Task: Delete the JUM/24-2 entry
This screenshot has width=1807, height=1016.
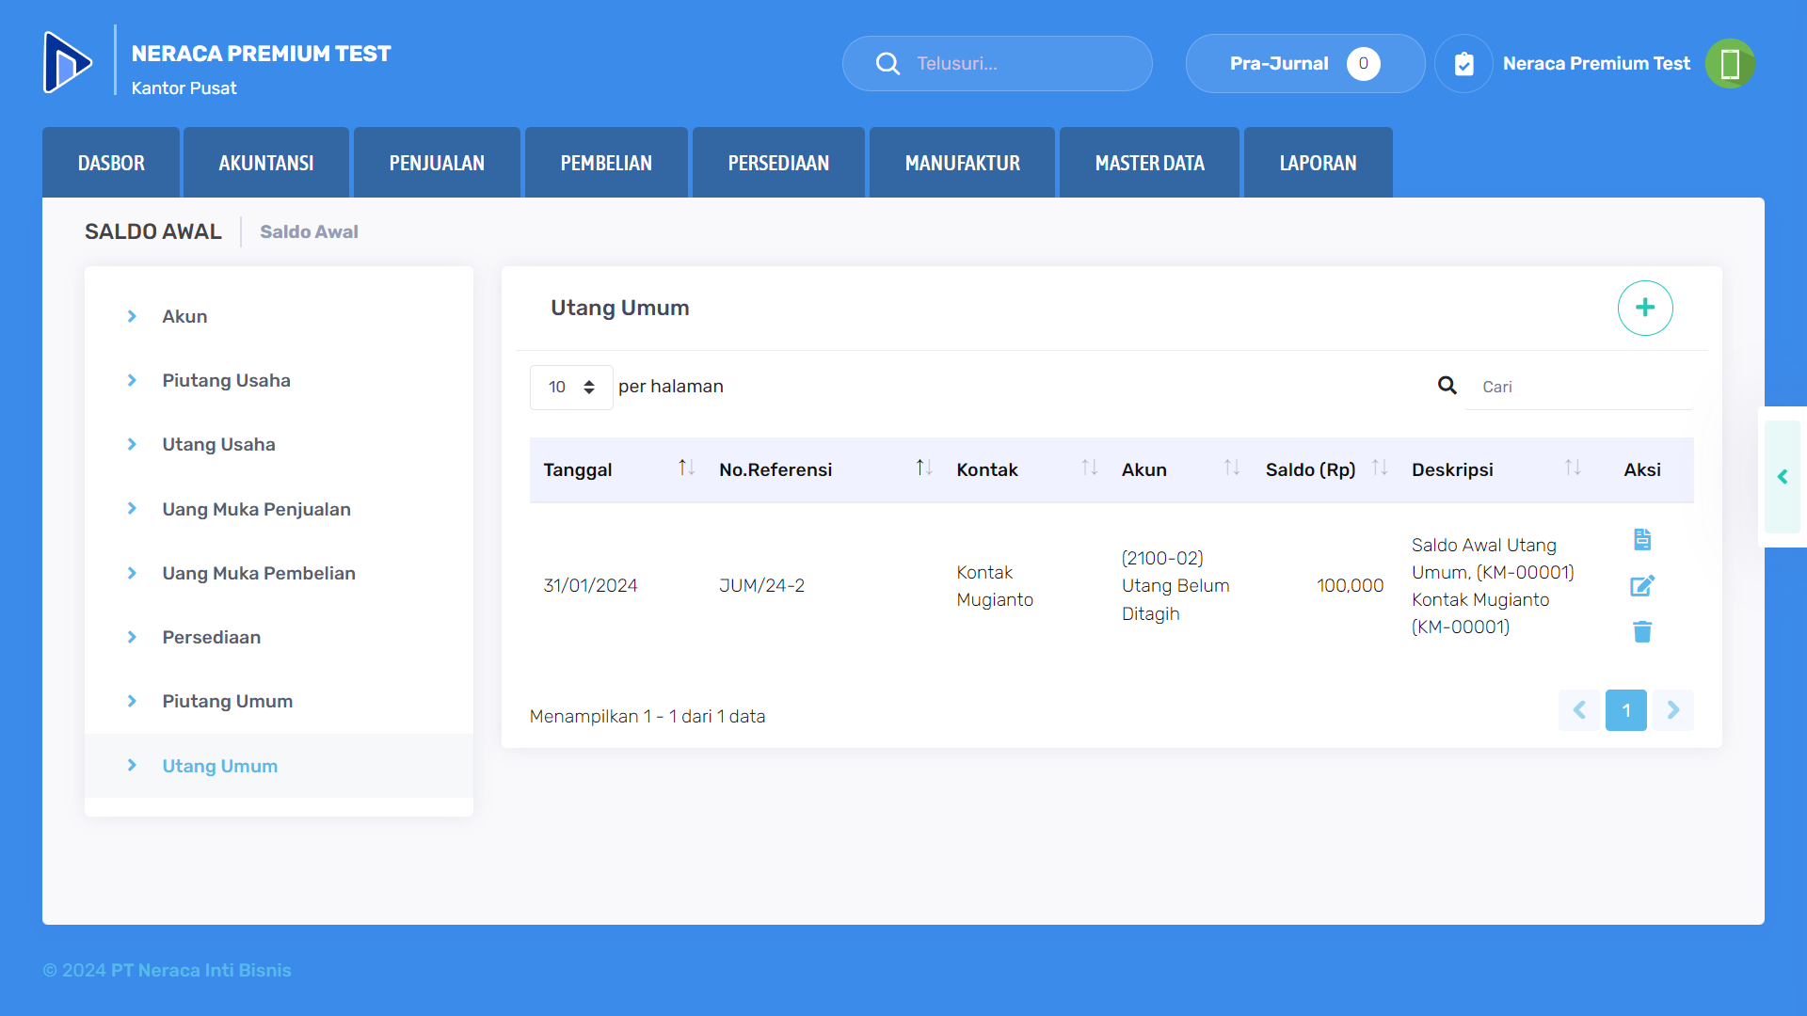Action: point(1642,631)
